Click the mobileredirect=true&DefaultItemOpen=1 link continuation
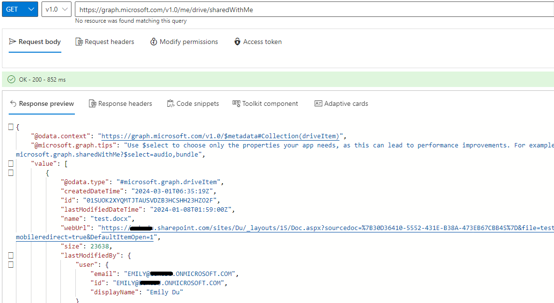Image resolution: width=554 pixels, height=303 pixels. coord(85,237)
